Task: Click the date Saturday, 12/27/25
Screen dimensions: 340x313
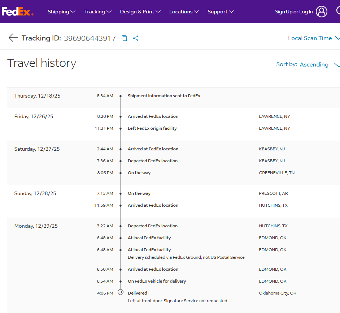Action: tap(37, 149)
